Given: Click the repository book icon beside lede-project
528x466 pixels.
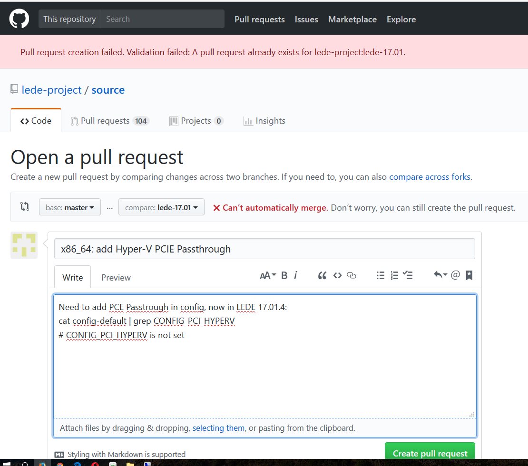Looking at the screenshot, I should (14, 89).
